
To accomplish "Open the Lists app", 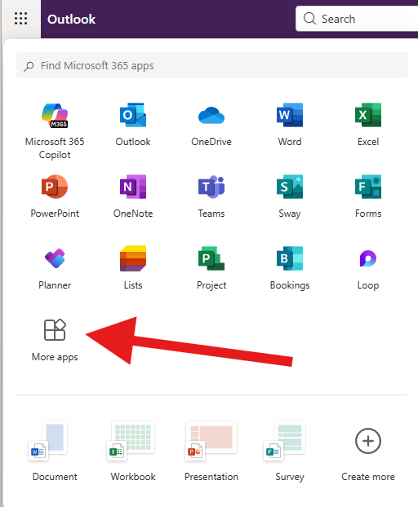I will [133, 268].
